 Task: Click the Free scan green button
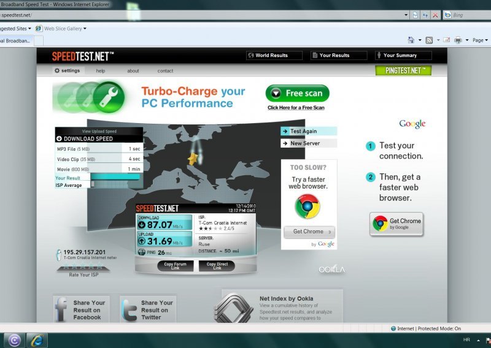click(298, 93)
